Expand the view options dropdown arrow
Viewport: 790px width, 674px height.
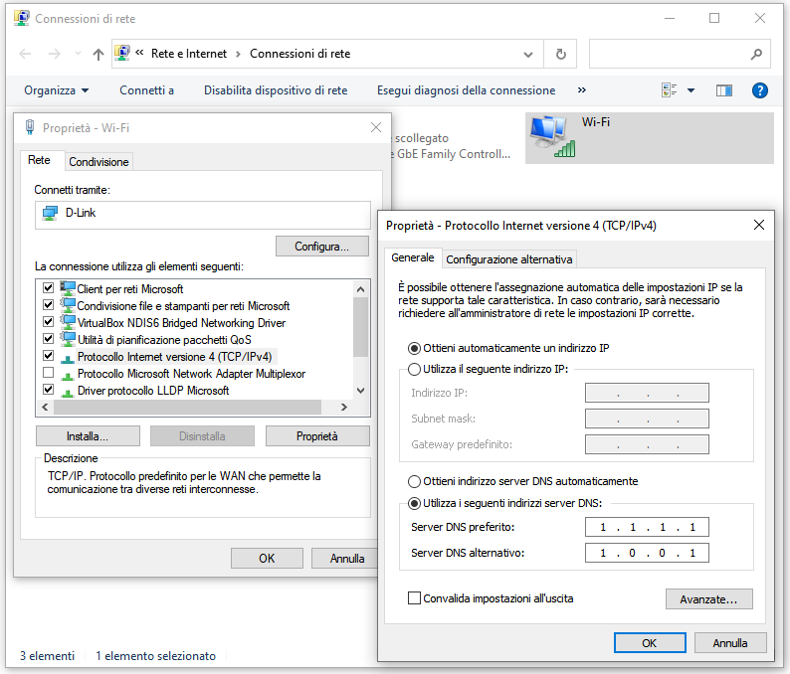pos(691,90)
